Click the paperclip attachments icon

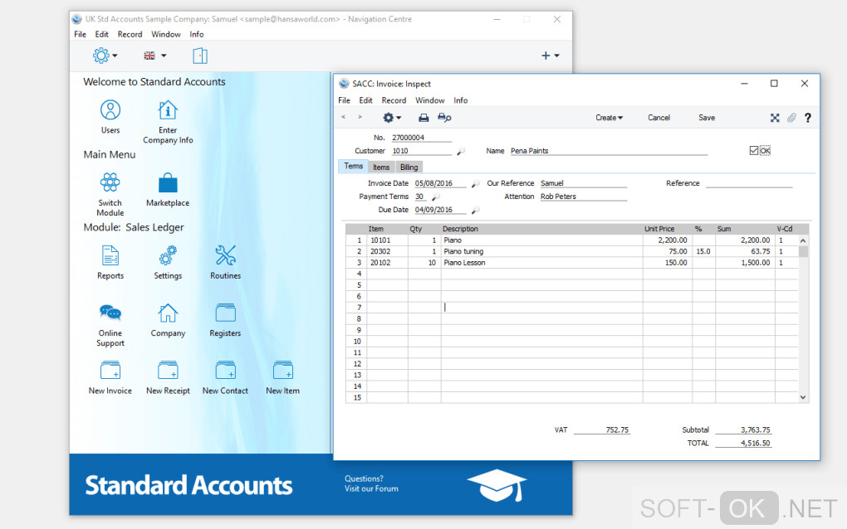coord(791,118)
